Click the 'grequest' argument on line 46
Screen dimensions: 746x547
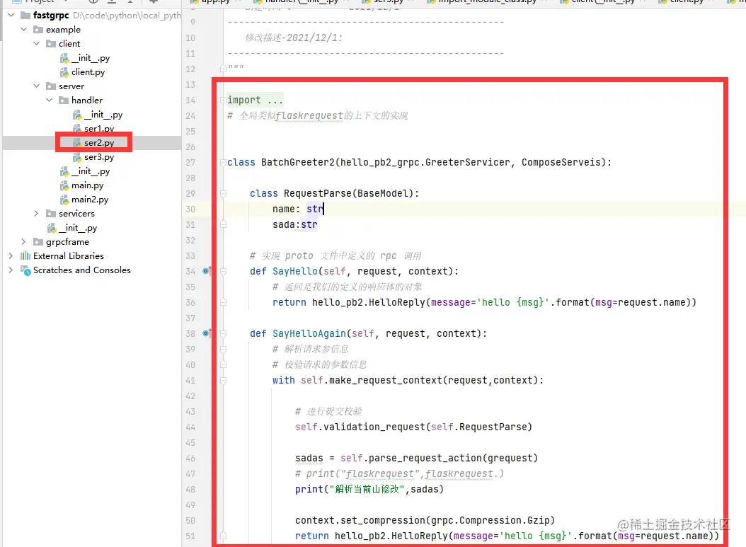click(x=510, y=458)
